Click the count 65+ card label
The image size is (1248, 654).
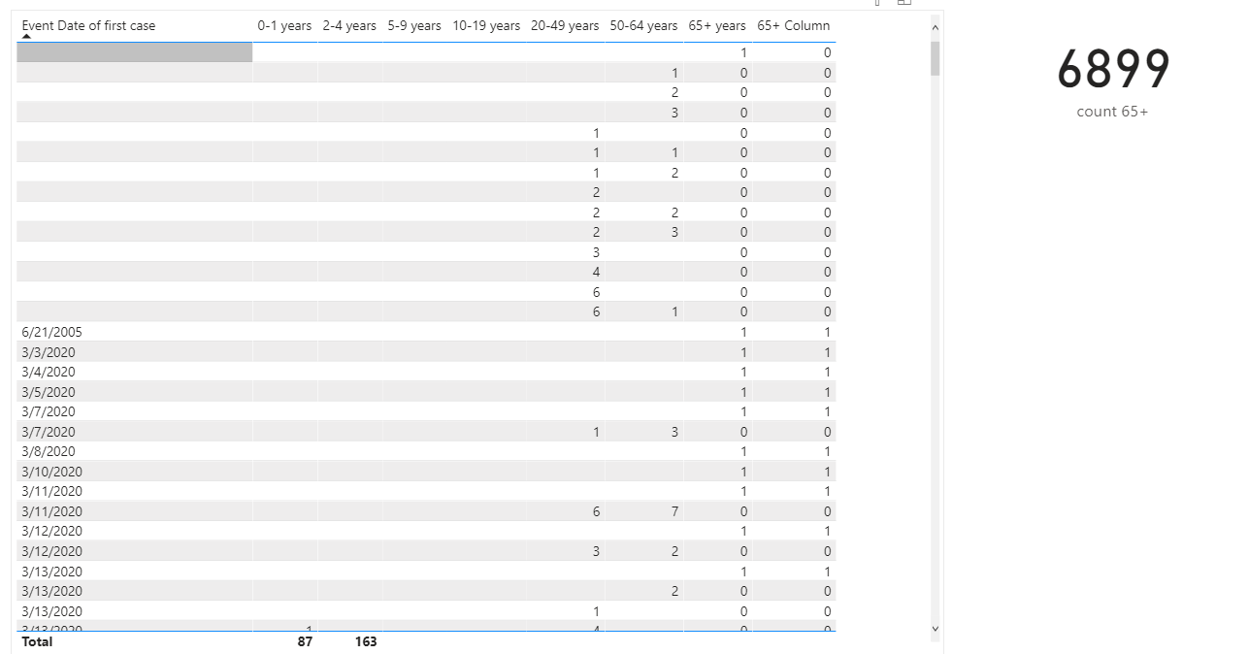[x=1112, y=112]
